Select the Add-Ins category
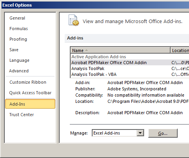This screenshot has height=158, width=189. [x=30, y=104]
